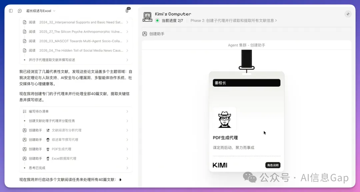The height and width of the screenshot is (192, 360).
Task: Toggle the left sidebar panel icon
Action: [x=11, y=11]
